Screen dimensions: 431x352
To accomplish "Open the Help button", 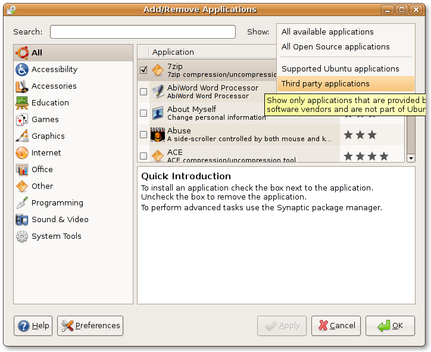I will 33,326.
